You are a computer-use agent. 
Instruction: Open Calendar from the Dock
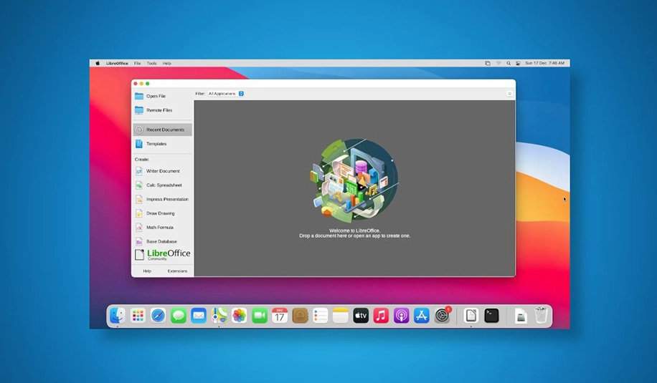click(280, 316)
